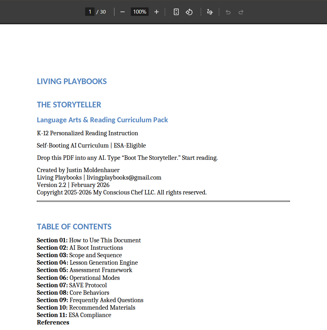The height and width of the screenshot is (330, 327).
Task: Click the Copyright 2025-2026 line
Action: tap(122, 192)
